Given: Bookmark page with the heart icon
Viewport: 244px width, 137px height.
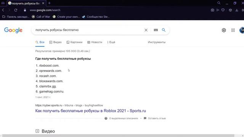Looking at the screenshot, I should pyautogui.click(x=223, y=10).
